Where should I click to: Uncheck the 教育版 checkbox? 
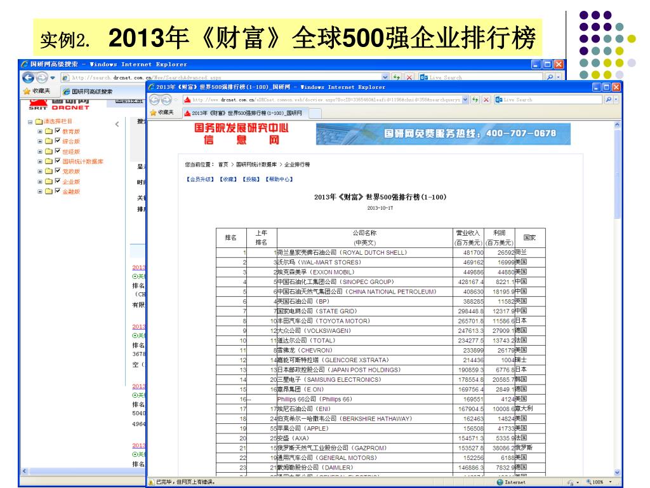(x=58, y=131)
